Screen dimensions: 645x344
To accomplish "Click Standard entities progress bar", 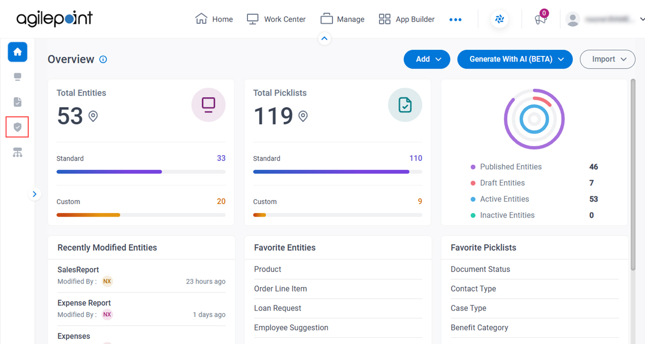I will pyautogui.click(x=141, y=172).
